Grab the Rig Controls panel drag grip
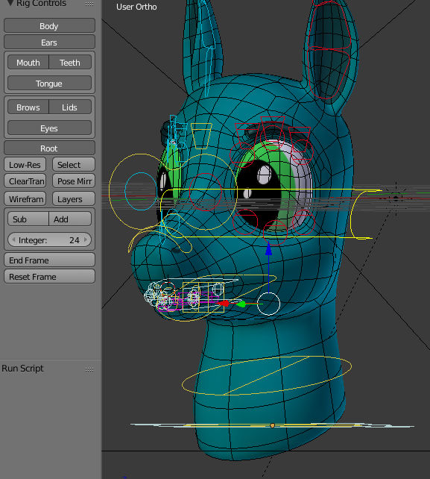 pos(89,4)
